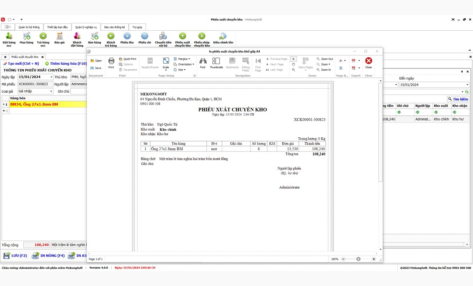The width and height of the screenshot is (473, 286).
Task: Expand the Margins dropdown
Action: coord(182,59)
